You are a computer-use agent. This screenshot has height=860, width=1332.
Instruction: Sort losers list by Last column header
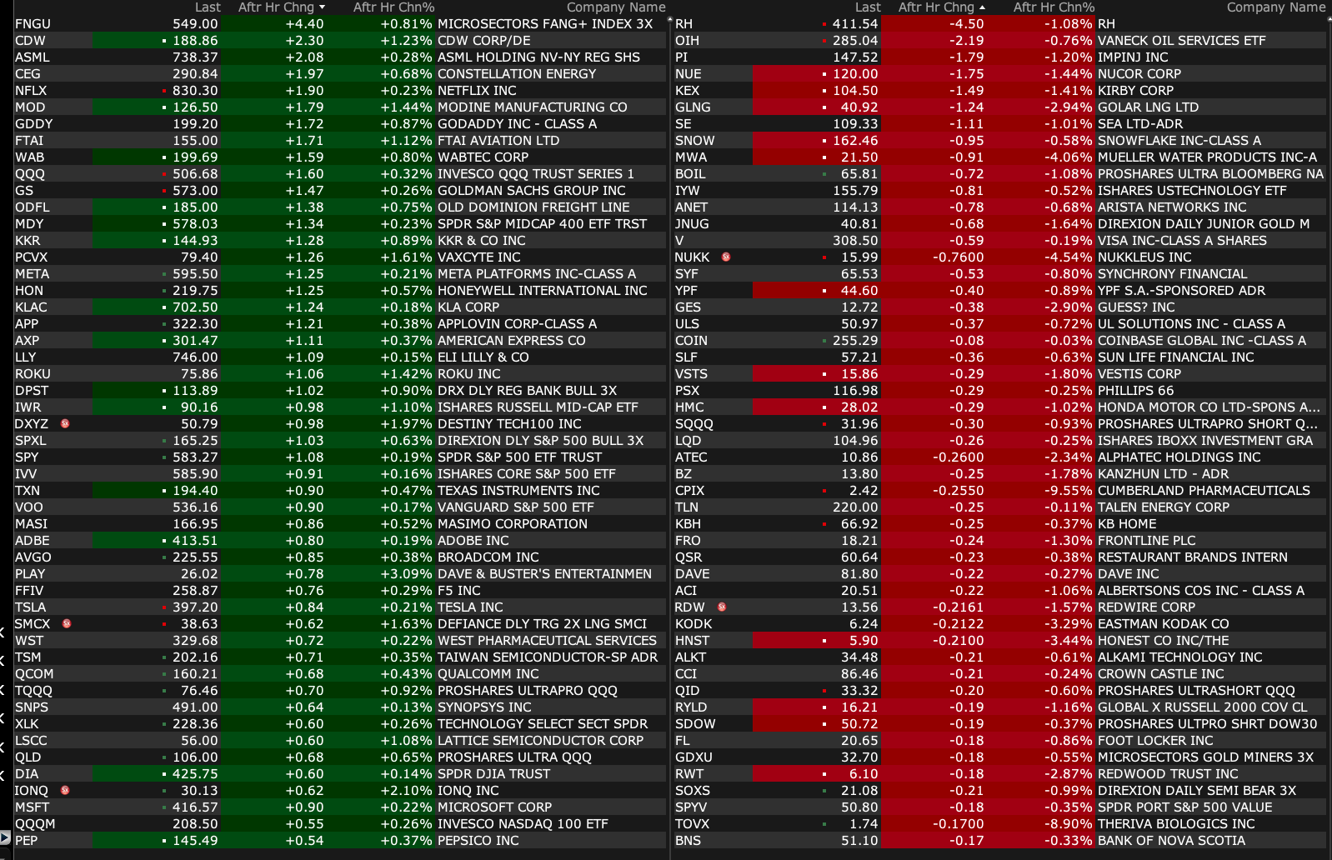click(867, 7)
